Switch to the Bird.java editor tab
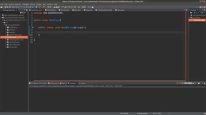This screenshot has width=206, height=115. (x=77, y=10)
